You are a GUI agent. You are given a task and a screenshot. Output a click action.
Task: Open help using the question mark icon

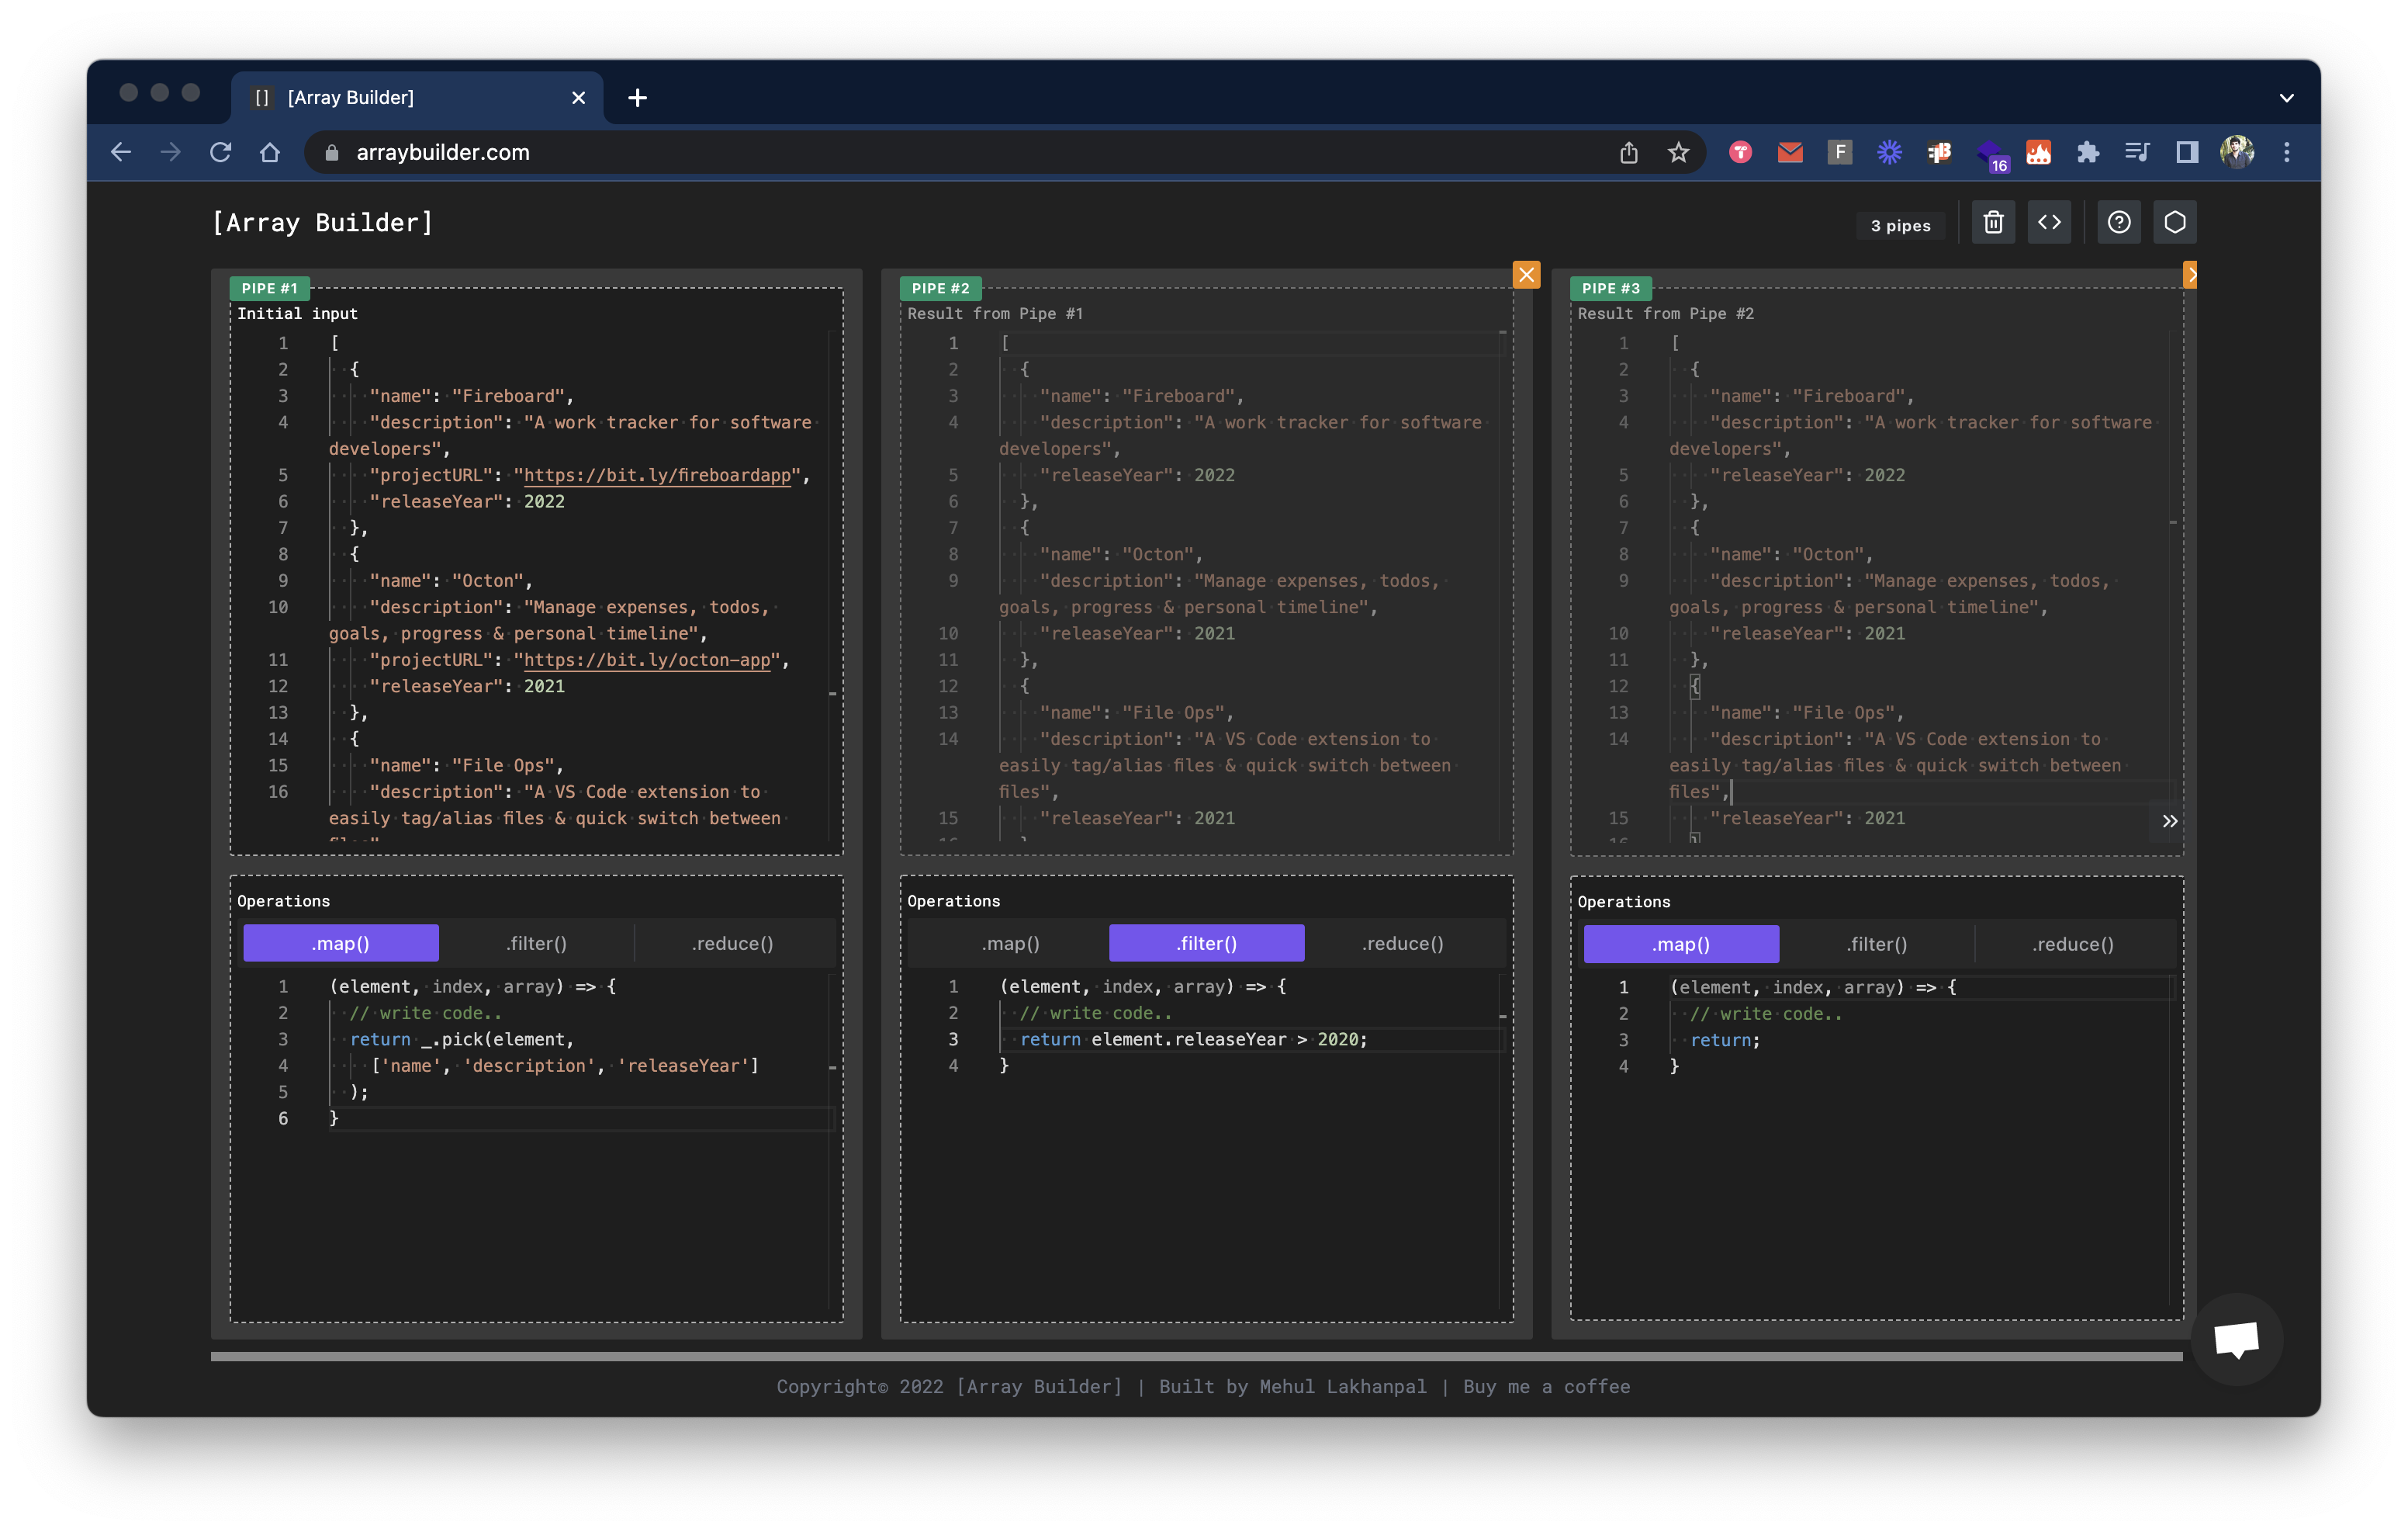[2119, 222]
